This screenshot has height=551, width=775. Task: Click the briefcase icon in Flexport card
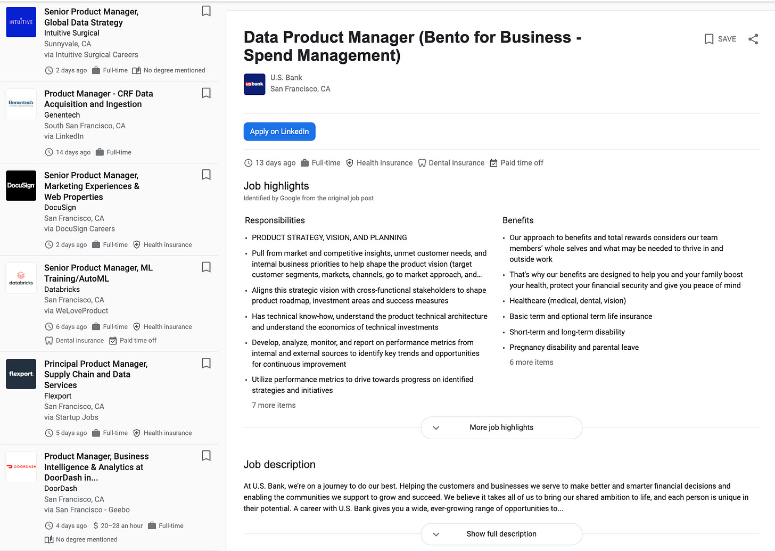point(96,433)
